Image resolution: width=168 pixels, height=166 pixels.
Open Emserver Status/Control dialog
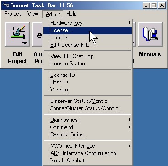[x=88, y=101]
